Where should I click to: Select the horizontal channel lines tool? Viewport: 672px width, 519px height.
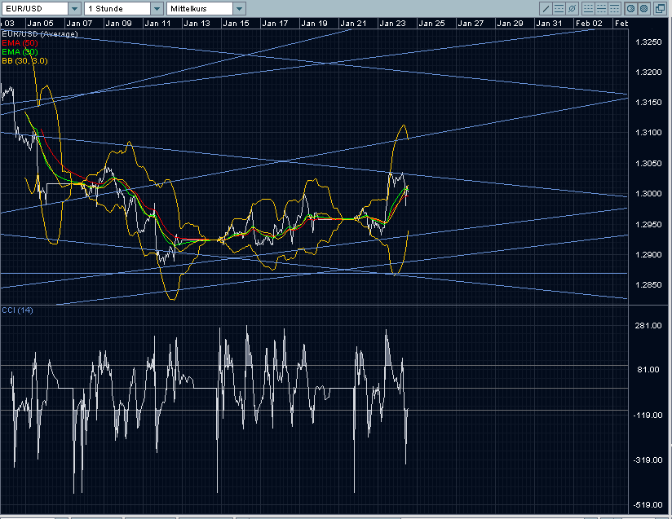click(559, 8)
